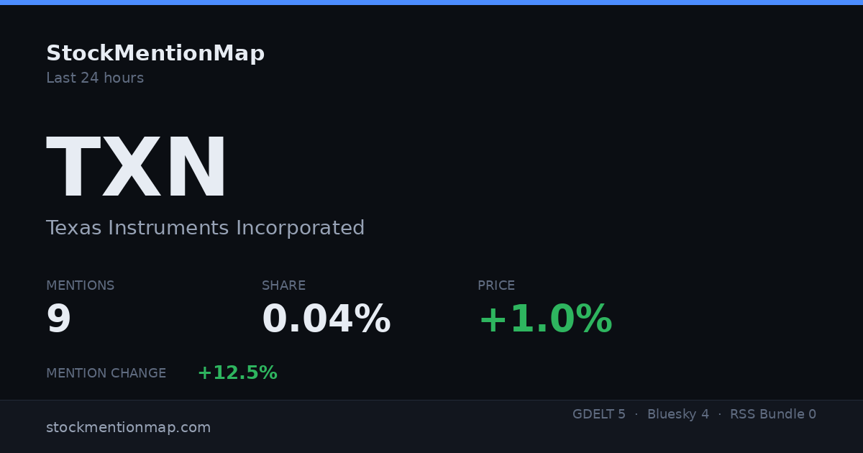
Task: Click the SHARE label
Action: [283, 285]
